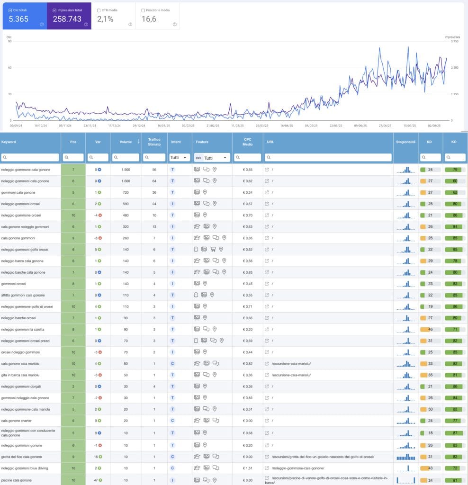Uncheck the Clic totali checkbox
468x485 pixels.
point(10,10)
